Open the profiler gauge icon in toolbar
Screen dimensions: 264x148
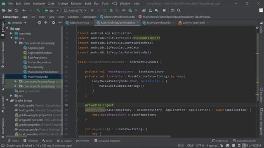click(x=124, y=10)
